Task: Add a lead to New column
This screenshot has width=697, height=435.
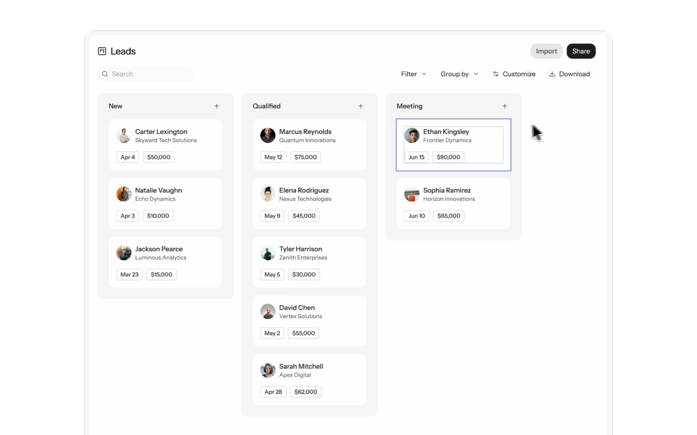Action: click(x=217, y=106)
